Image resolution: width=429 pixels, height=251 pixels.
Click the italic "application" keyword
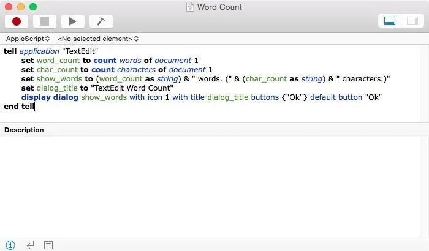click(x=39, y=51)
